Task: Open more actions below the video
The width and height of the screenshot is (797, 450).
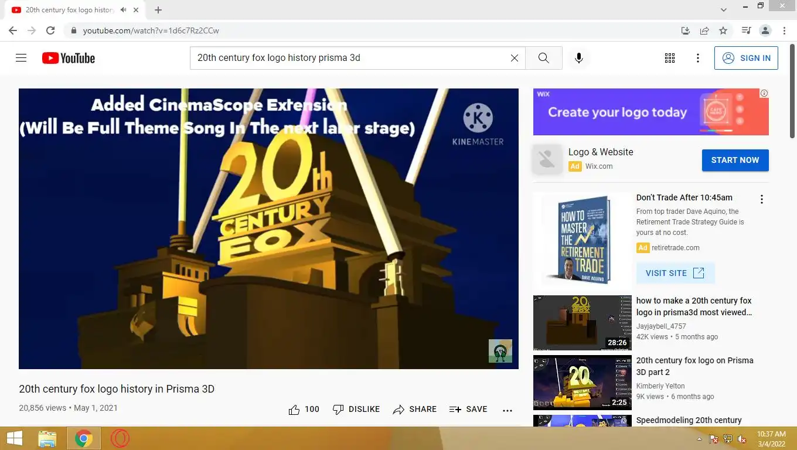Action: point(508,410)
